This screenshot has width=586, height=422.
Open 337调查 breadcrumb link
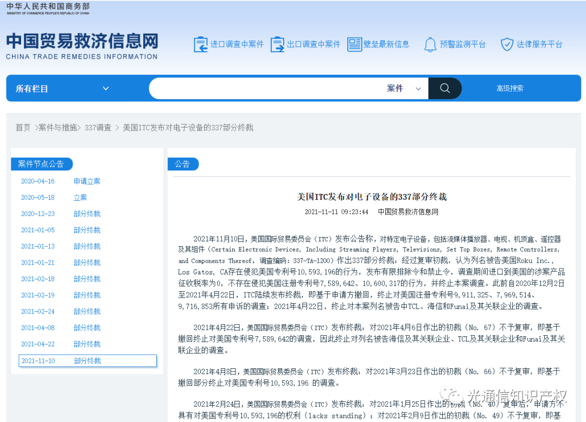[98, 127]
